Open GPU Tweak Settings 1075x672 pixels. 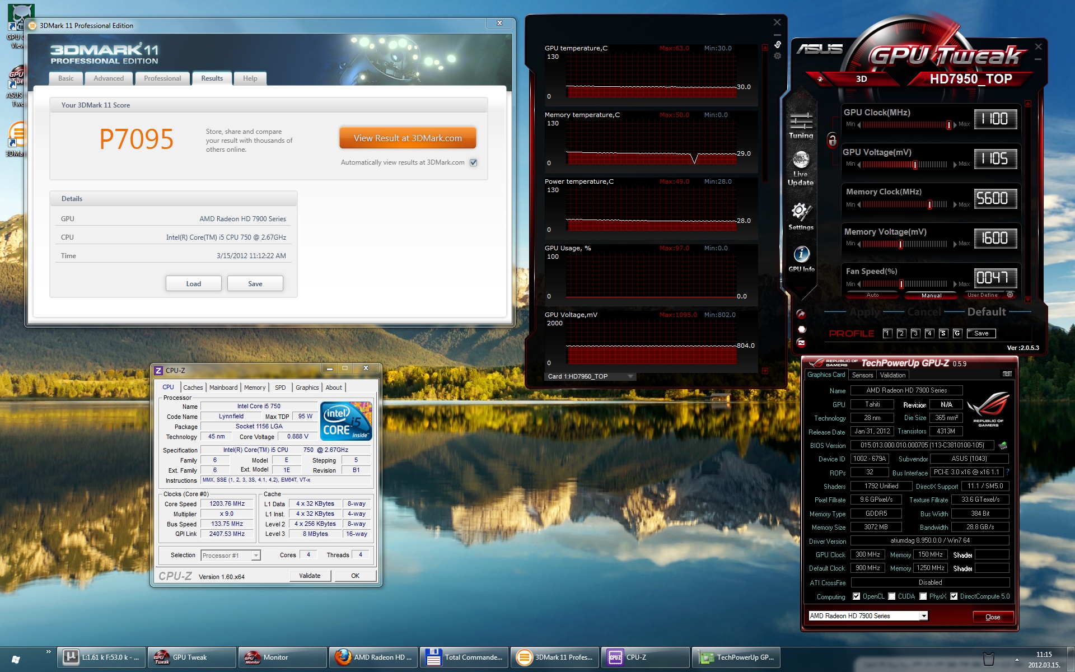point(801,216)
